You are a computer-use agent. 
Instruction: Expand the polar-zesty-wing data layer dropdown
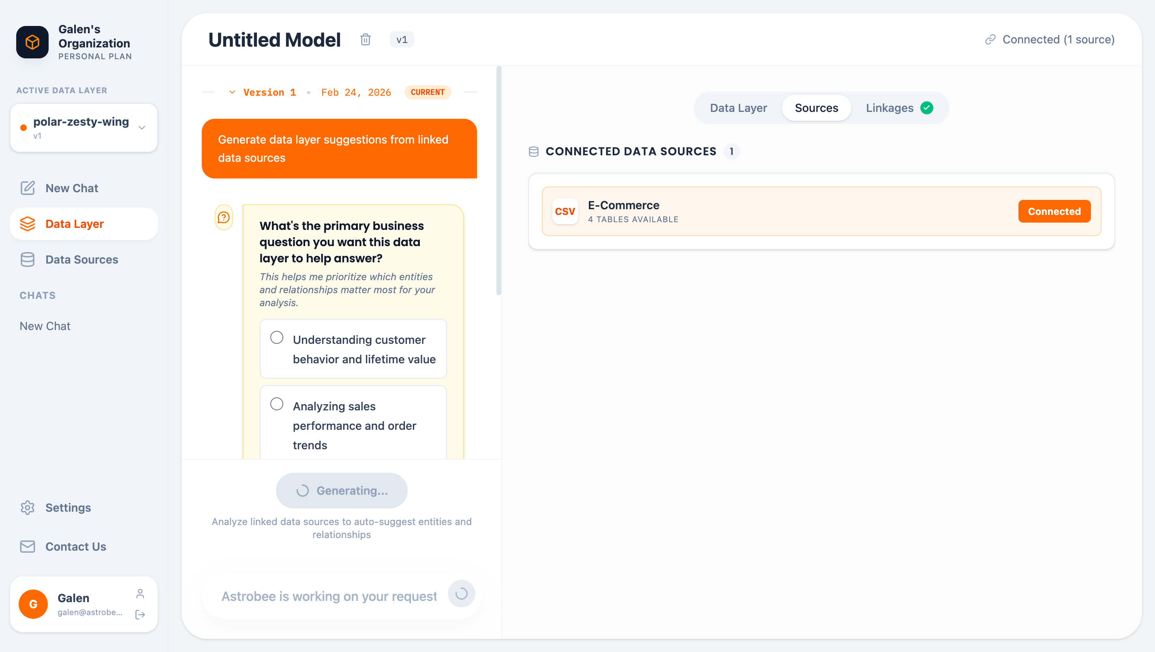pos(142,128)
